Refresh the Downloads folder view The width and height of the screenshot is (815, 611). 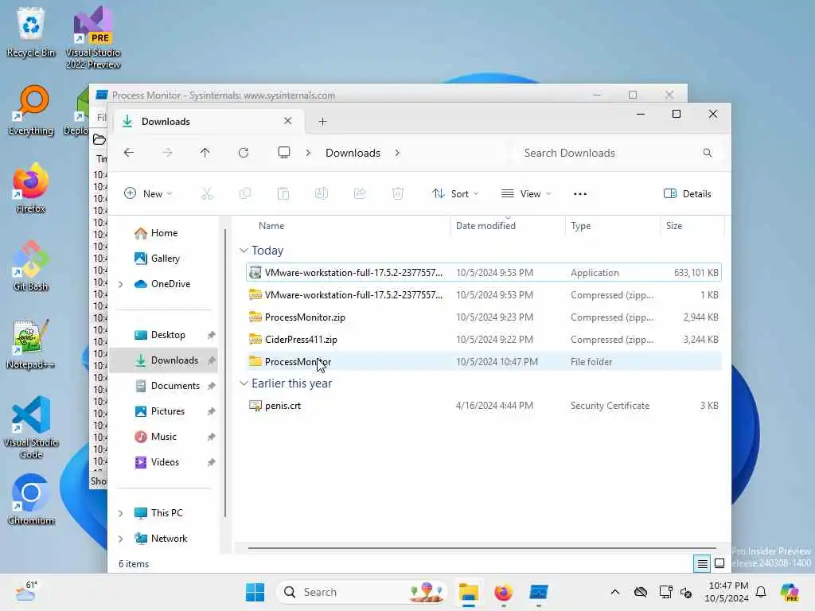pos(244,152)
